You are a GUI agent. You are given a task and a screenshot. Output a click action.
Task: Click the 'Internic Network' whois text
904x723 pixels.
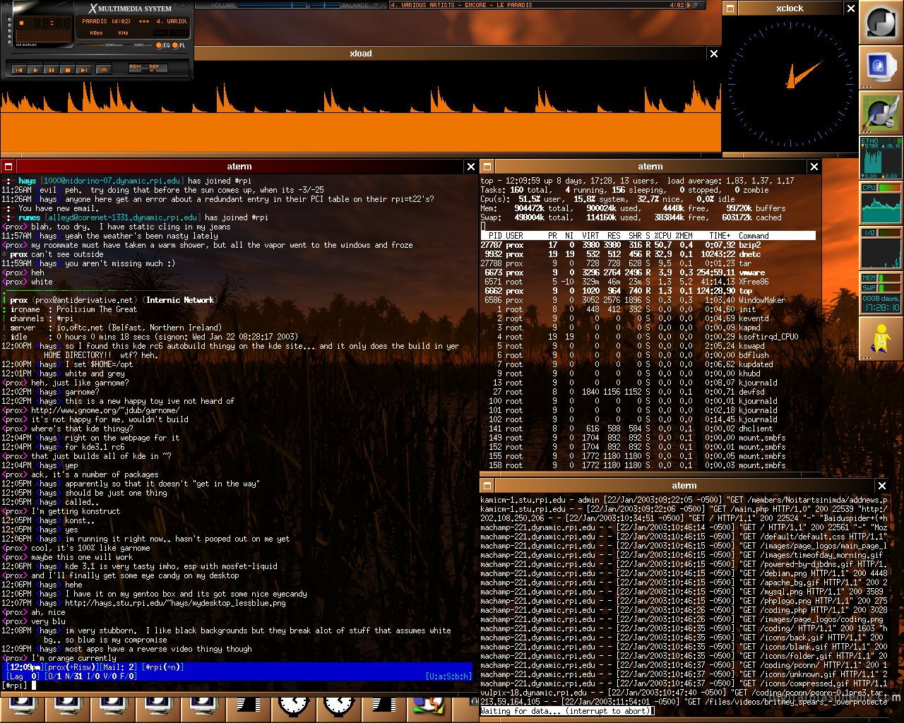tap(179, 300)
